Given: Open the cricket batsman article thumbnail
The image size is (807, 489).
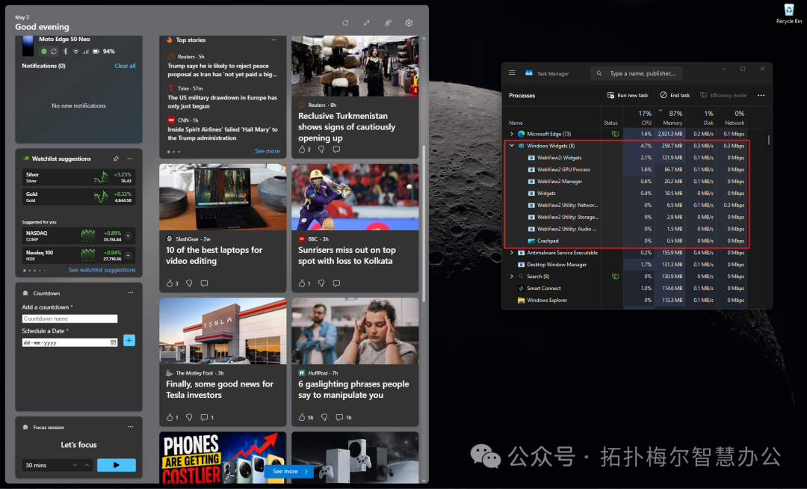Looking at the screenshot, I should pos(355,197).
